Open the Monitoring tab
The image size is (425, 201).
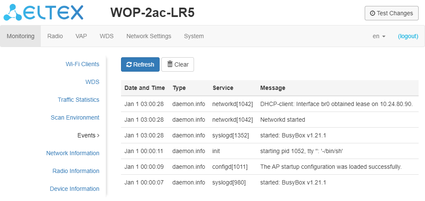20,36
